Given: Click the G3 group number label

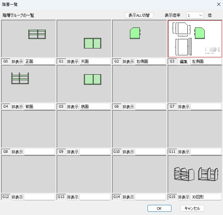Looking at the screenshot, I should [x=172, y=62].
